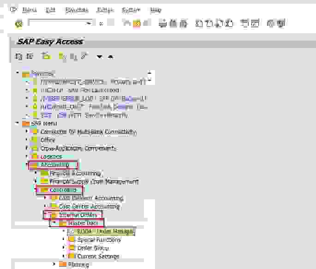Go to the first page using the toolbar icon
Screen dimensions: 316x269
199,24
